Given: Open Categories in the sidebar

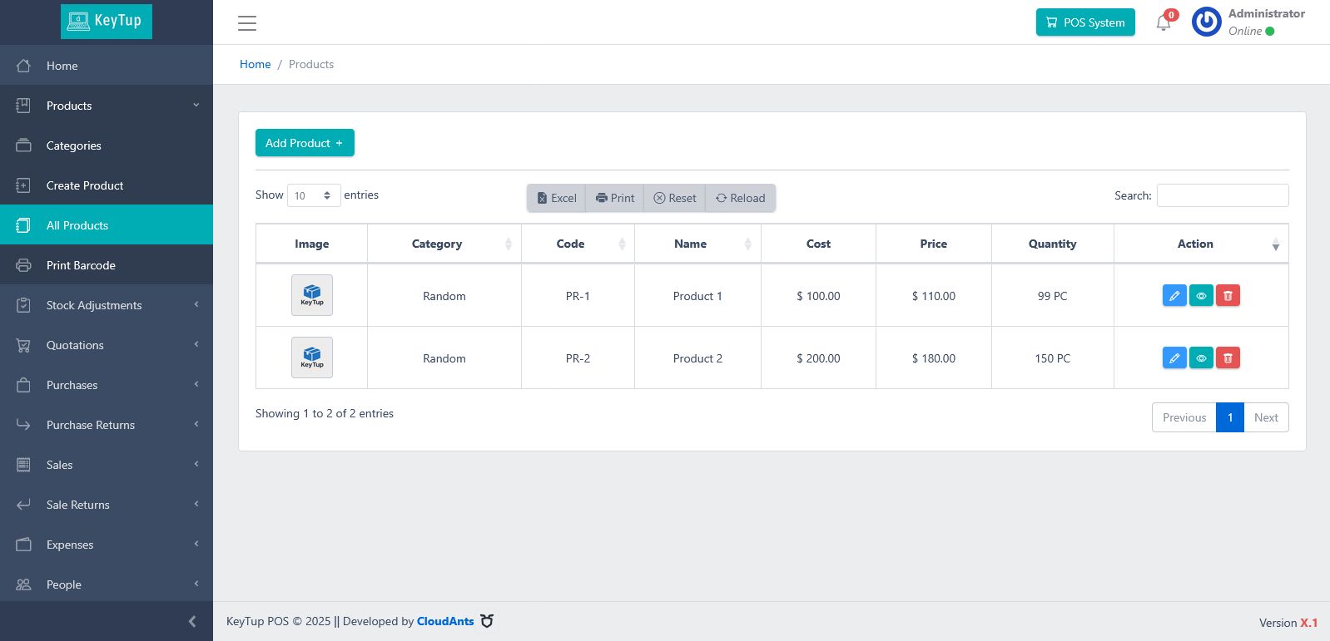Looking at the screenshot, I should [x=74, y=145].
